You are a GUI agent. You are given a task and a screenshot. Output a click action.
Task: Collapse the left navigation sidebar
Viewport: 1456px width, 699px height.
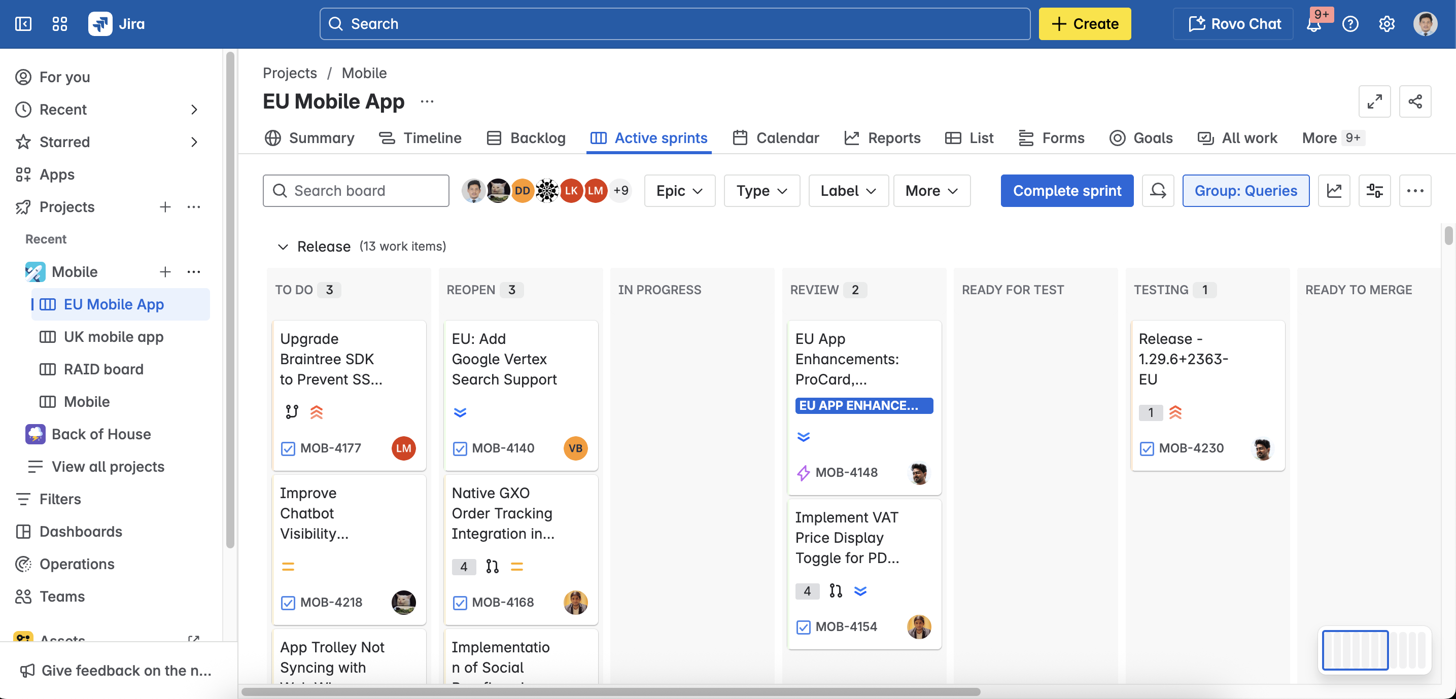(x=23, y=24)
